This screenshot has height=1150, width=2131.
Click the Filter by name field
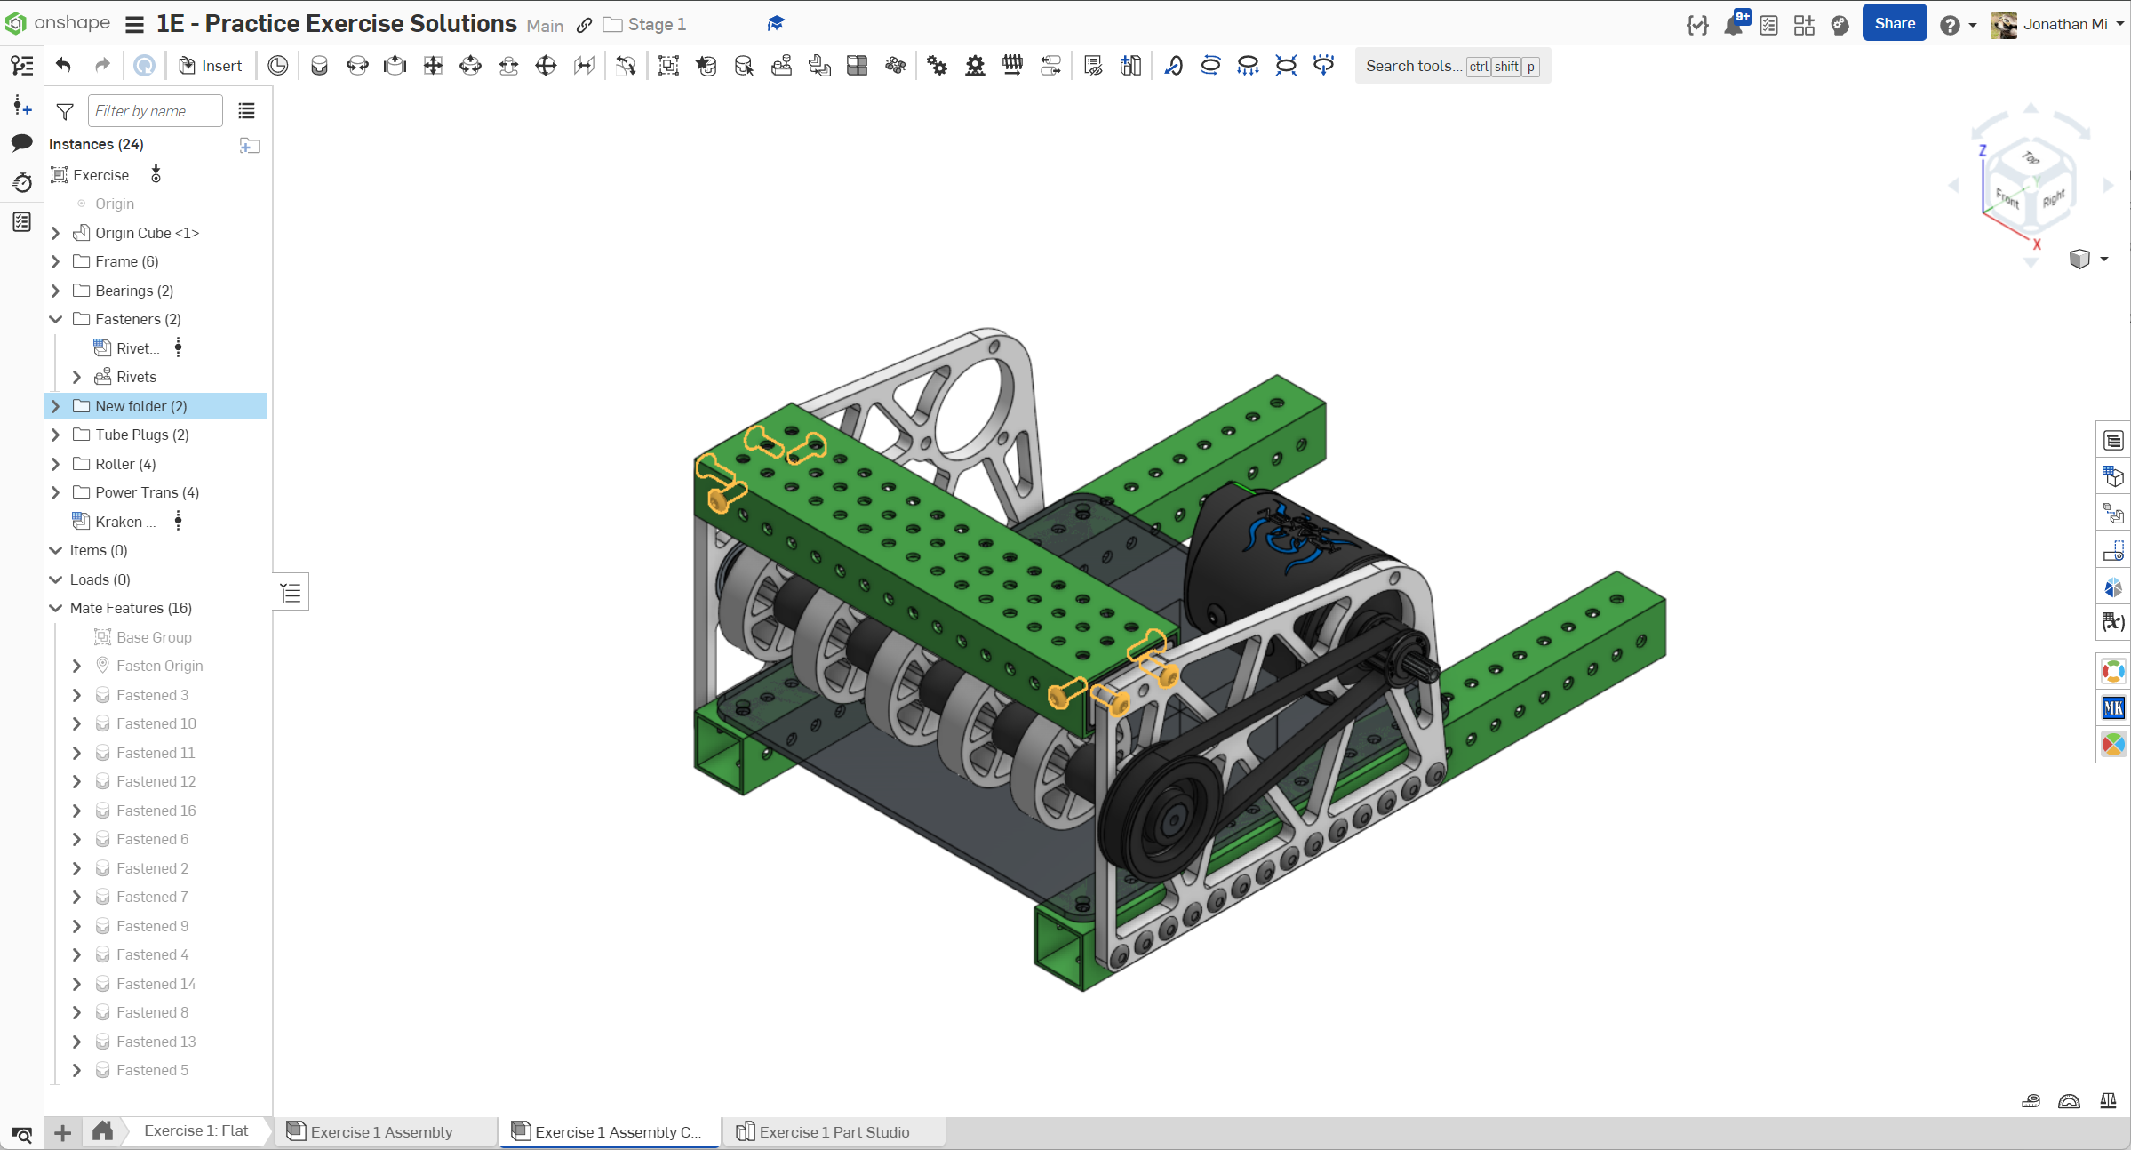tap(155, 111)
